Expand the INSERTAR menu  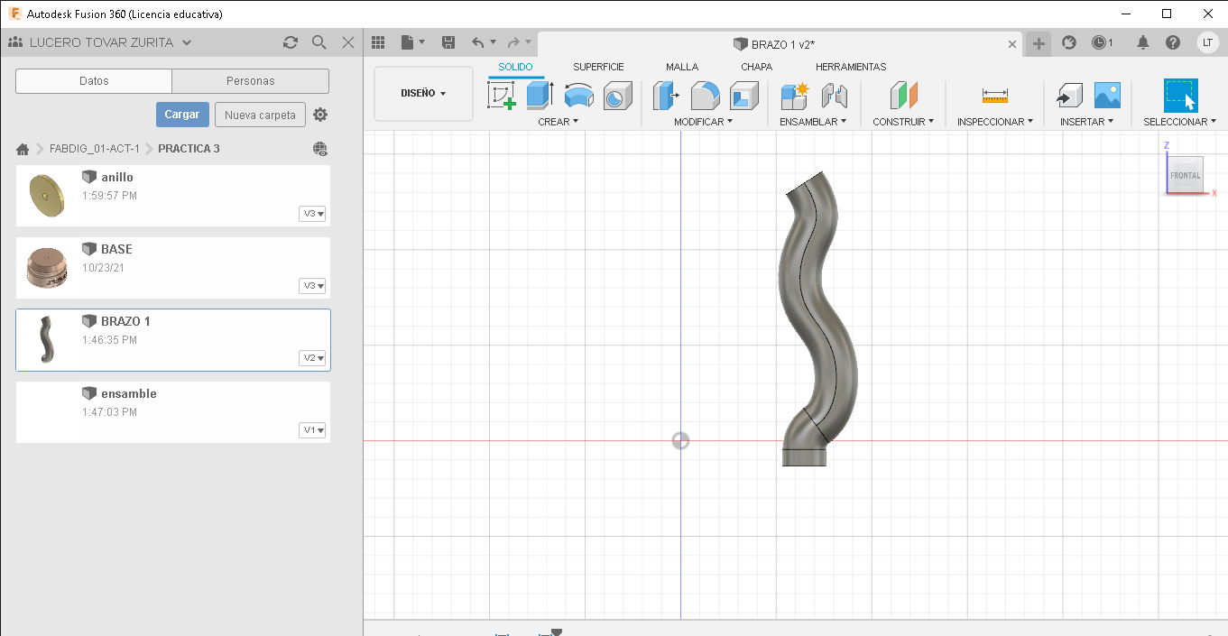pos(1086,122)
